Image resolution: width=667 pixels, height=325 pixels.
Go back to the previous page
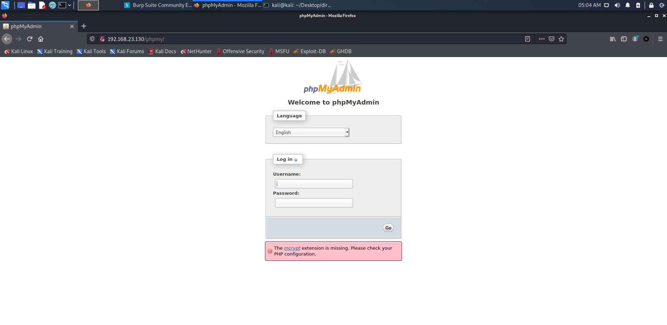tap(7, 39)
